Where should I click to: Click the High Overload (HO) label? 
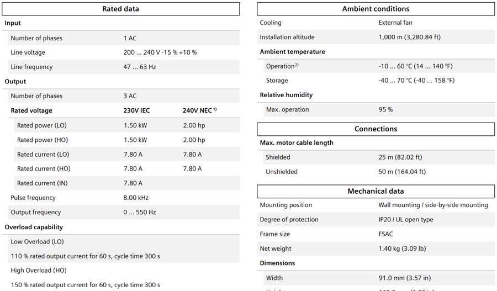pyautogui.click(x=39, y=271)
